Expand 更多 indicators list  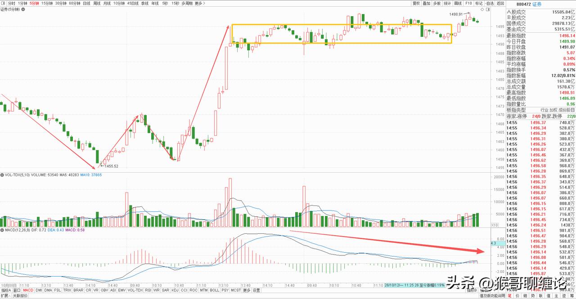pos(247,290)
